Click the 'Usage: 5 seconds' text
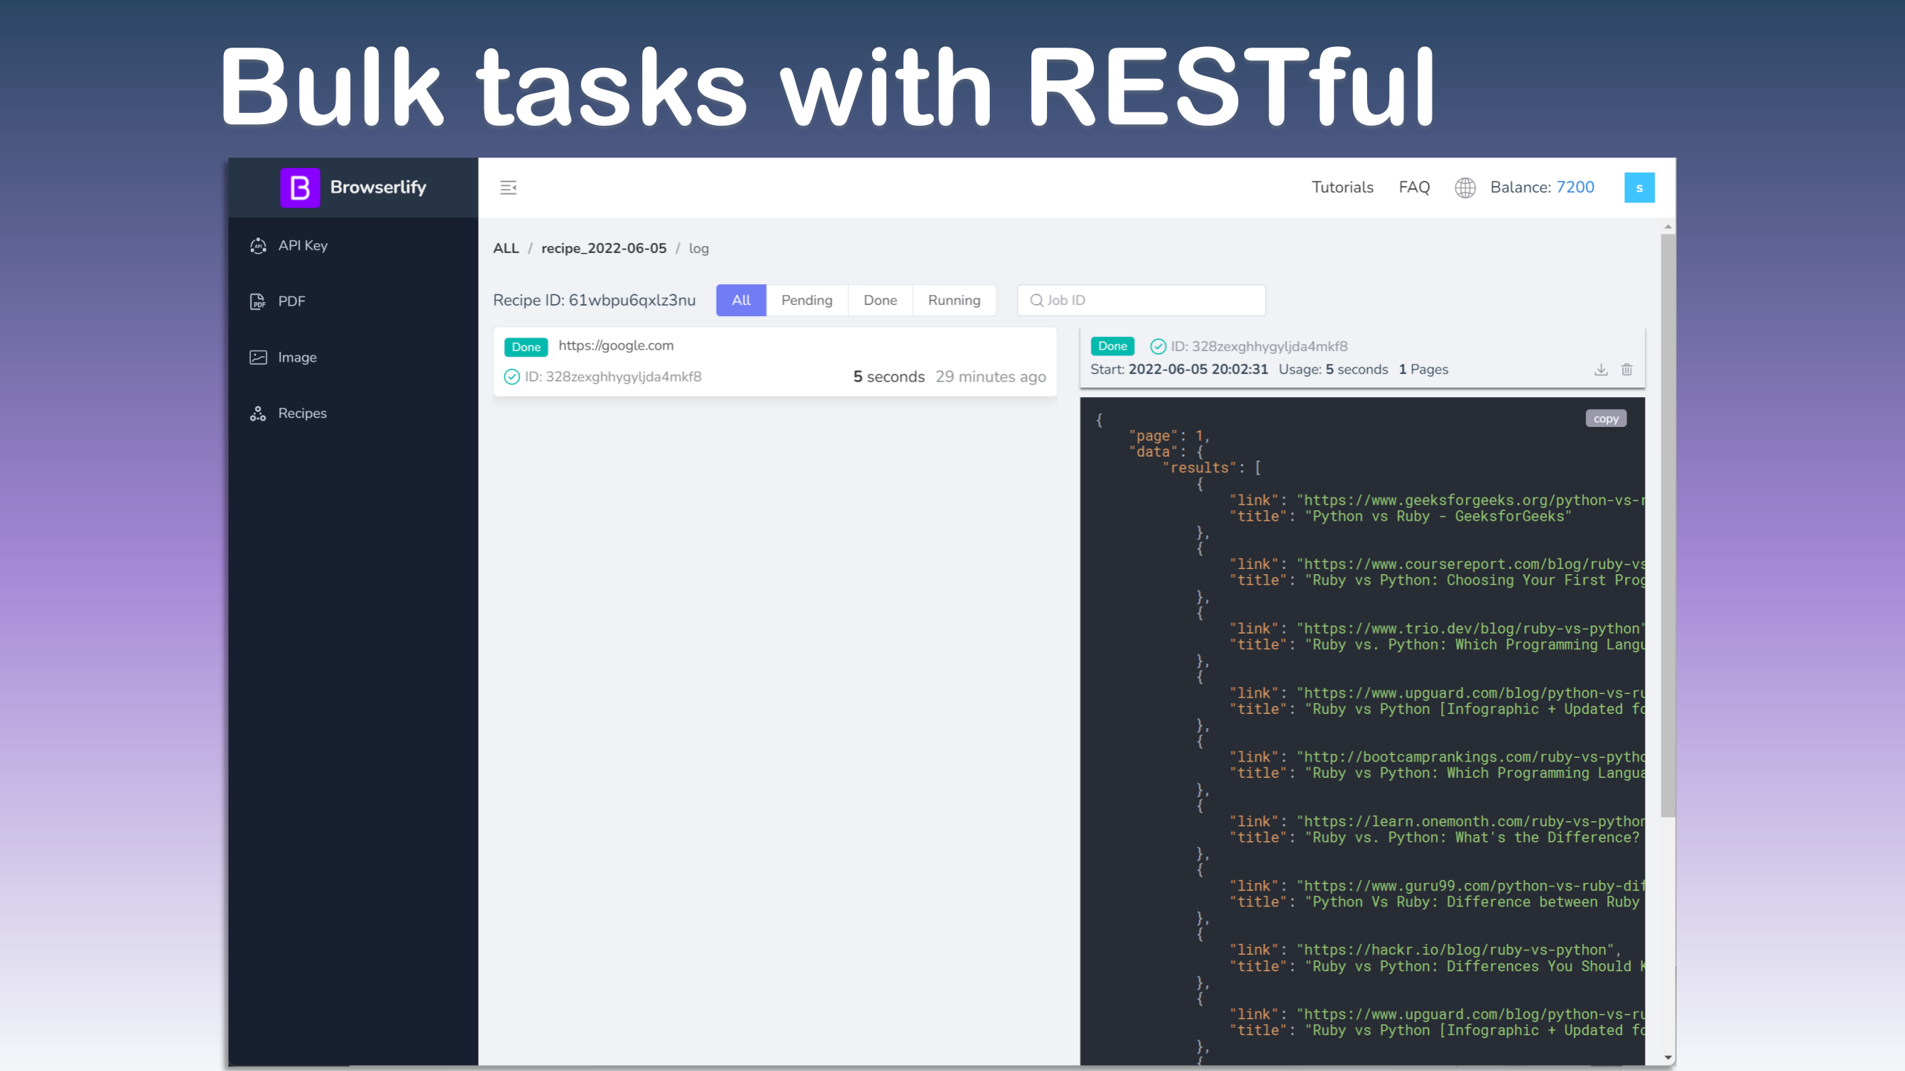Screen dimensions: 1905x1071 tap(1333, 370)
